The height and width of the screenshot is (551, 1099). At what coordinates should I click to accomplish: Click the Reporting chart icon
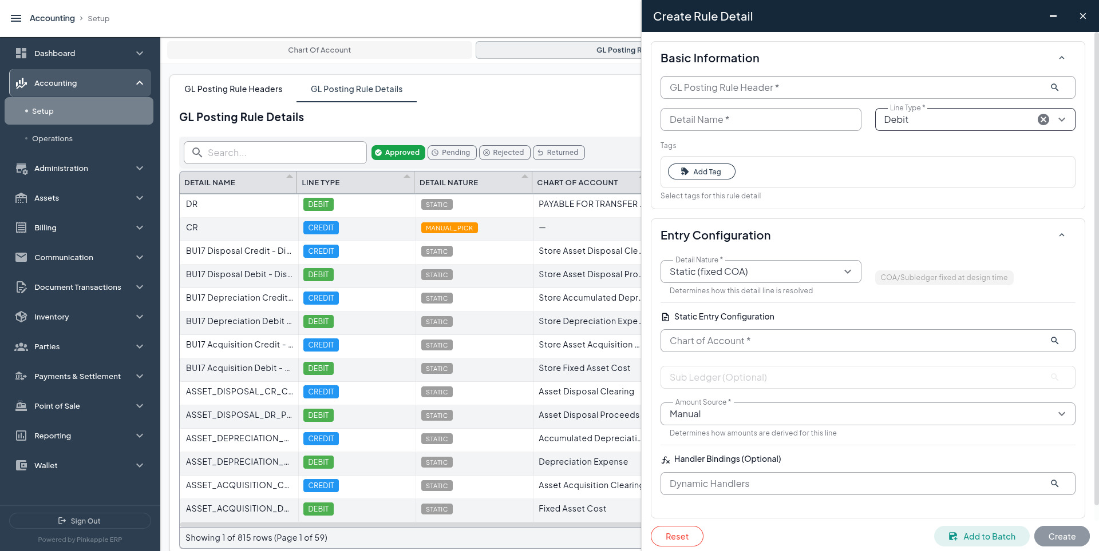coord(21,436)
